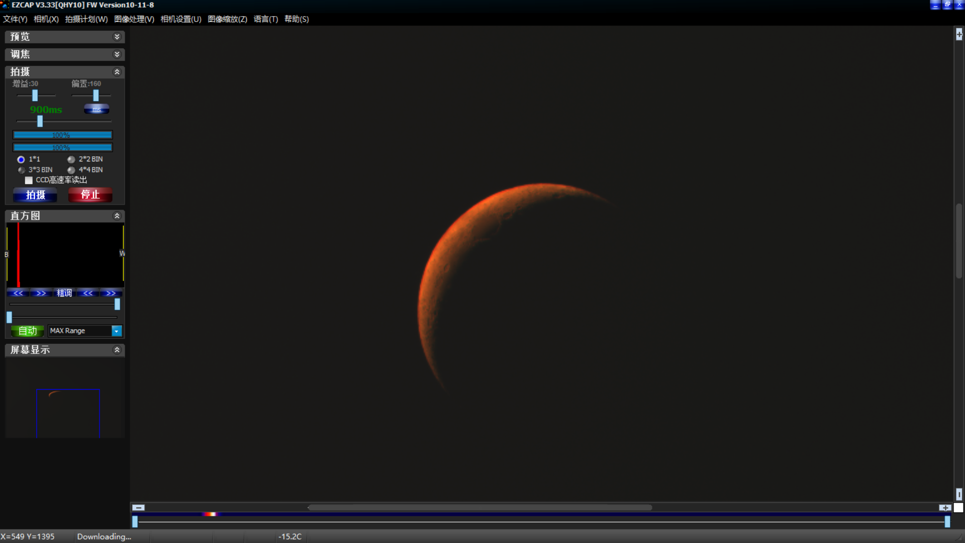Open the 语言(T) language menu

click(x=265, y=19)
